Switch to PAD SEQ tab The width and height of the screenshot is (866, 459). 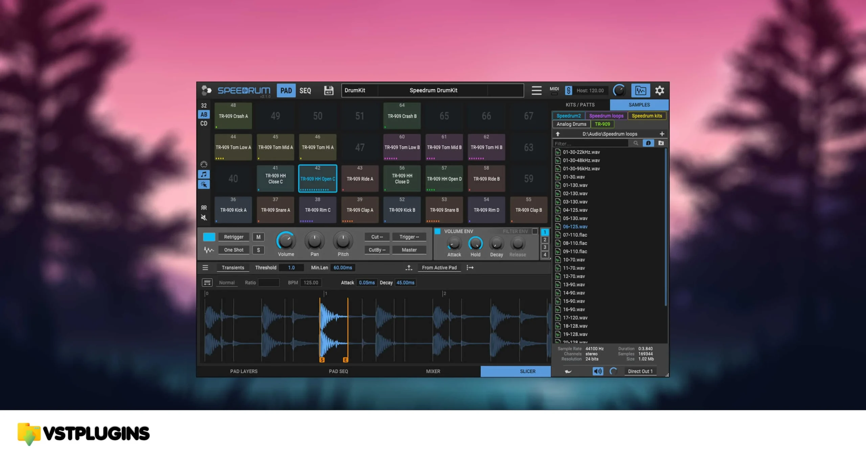338,371
